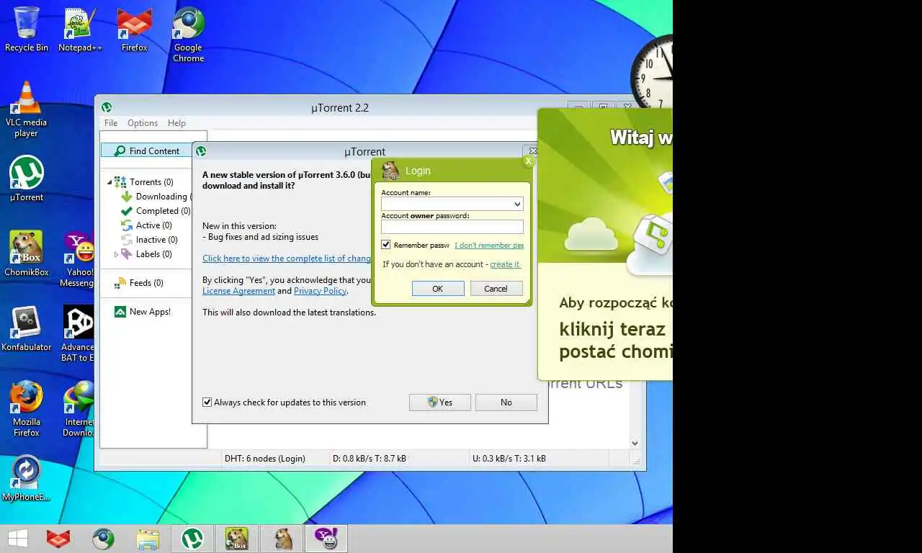Image resolution: width=922 pixels, height=553 pixels.
Task: Follow the 'create it' account link
Action: click(505, 264)
